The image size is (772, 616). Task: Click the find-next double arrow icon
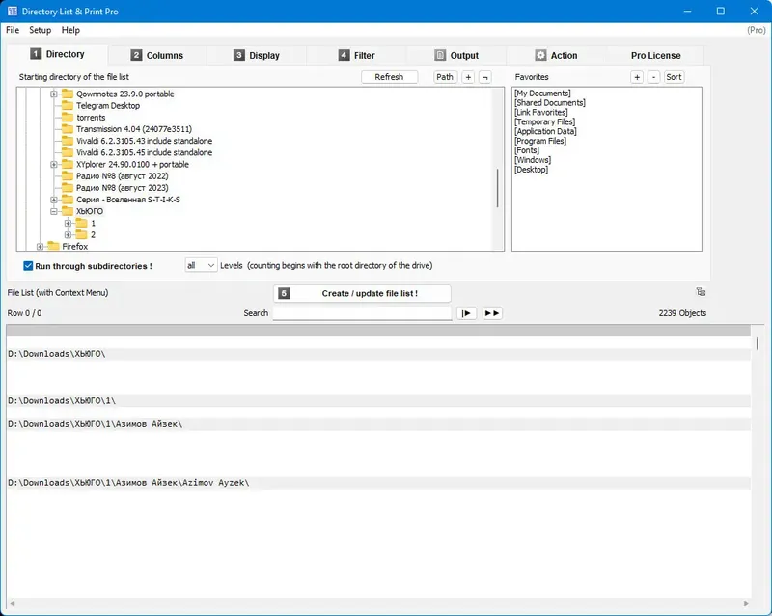coord(492,312)
